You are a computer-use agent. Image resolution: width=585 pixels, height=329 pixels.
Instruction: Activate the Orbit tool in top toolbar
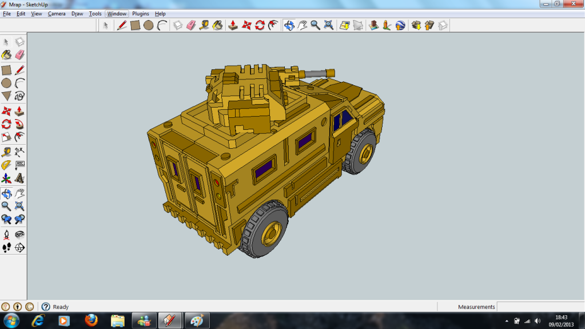[x=289, y=25]
